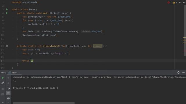Click the red error count indicator
Image resolution: width=186 pixels, height=104 pixels.
point(169,3)
